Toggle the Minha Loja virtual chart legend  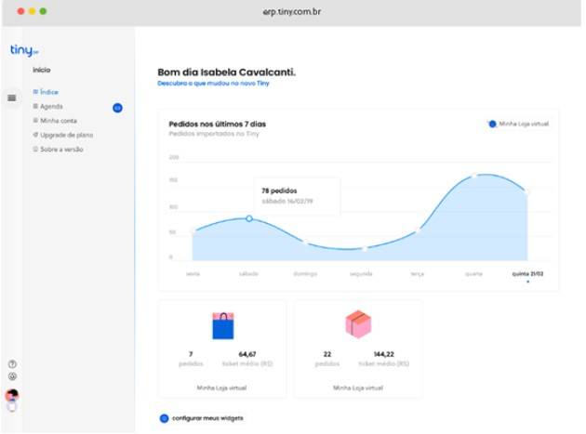[x=519, y=124]
